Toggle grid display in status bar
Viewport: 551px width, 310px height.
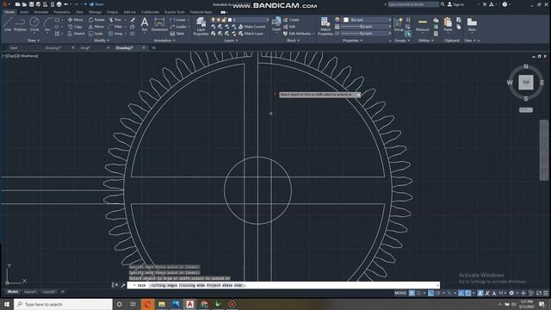(x=412, y=293)
